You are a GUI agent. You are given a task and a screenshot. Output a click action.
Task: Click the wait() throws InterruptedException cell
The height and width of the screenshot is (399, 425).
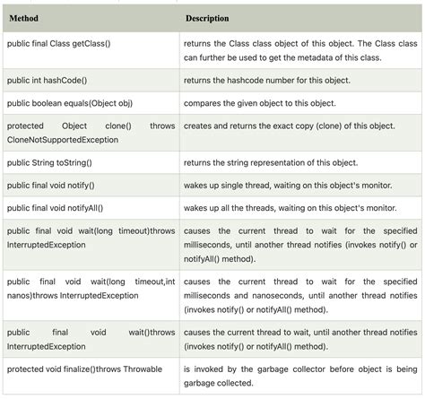tap(91, 339)
